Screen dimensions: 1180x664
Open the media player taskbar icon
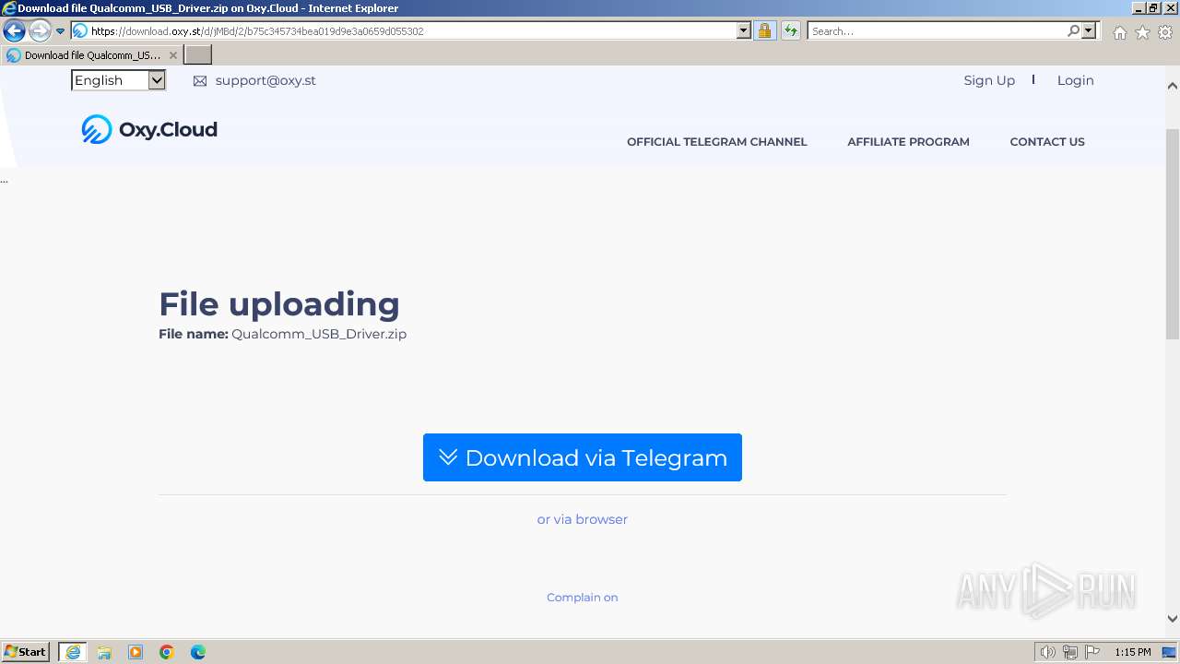[136, 652]
